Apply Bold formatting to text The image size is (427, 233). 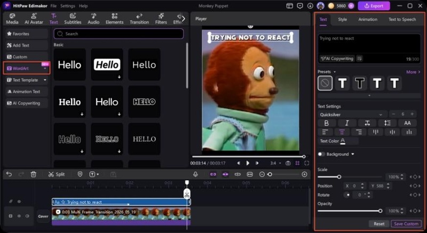coord(327,123)
